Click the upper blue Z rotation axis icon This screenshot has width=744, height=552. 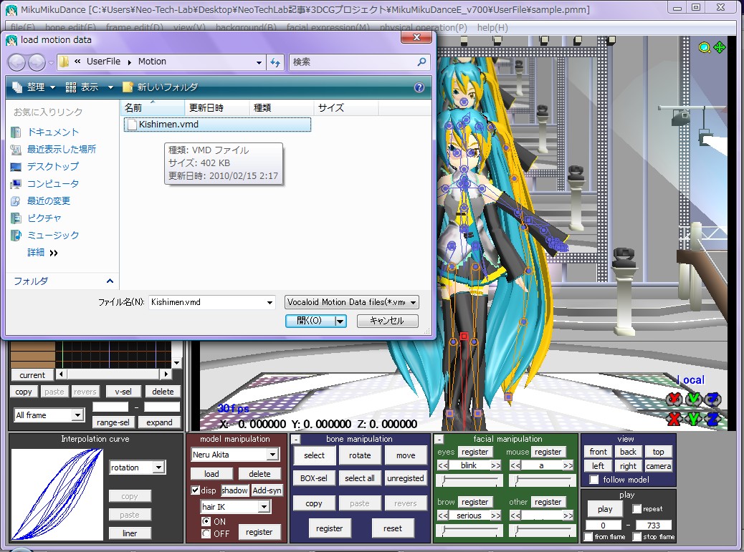tap(712, 399)
